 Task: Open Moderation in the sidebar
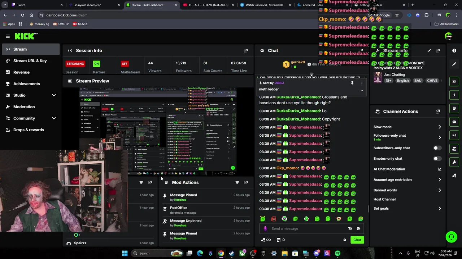[x=31, y=107]
